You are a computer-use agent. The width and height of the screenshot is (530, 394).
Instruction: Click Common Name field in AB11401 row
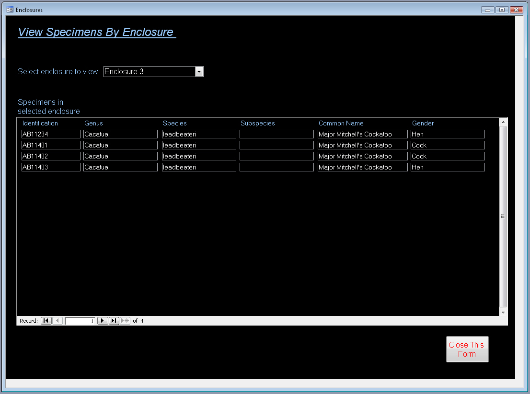pos(363,145)
